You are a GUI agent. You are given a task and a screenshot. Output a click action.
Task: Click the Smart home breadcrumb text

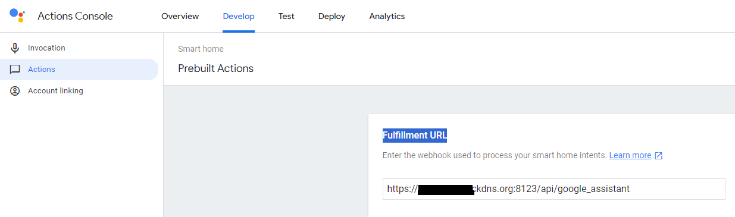tap(201, 49)
